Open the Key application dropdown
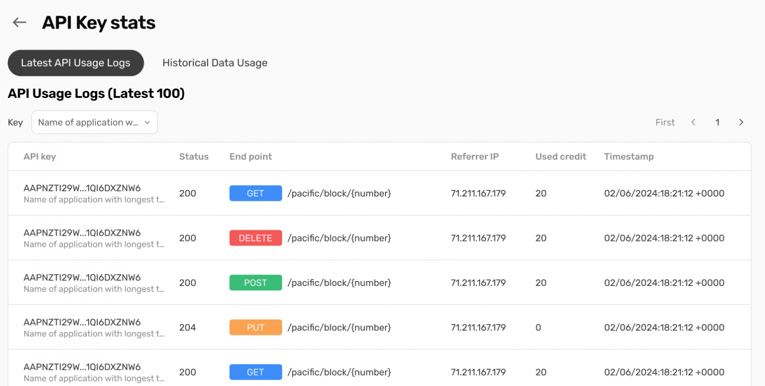 tap(95, 122)
